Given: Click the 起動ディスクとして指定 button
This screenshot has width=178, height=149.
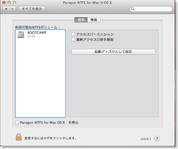Looking at the screenshot, I should 113,52.
